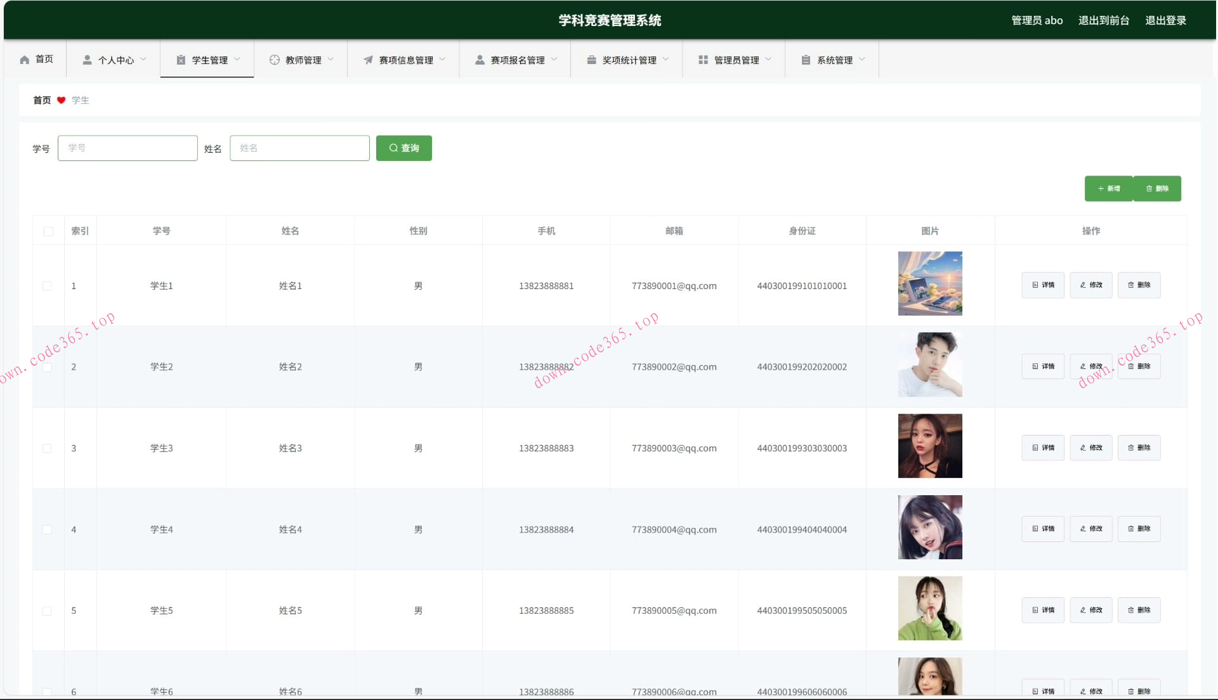Open the photo thumbnail of 学生2
This screenshot has height=700, width=1218.
pos(929,365)
